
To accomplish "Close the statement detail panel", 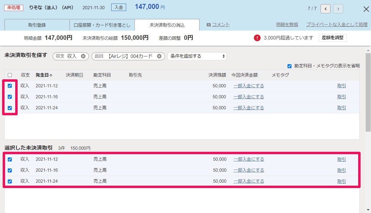I will (x=366, y=9).
